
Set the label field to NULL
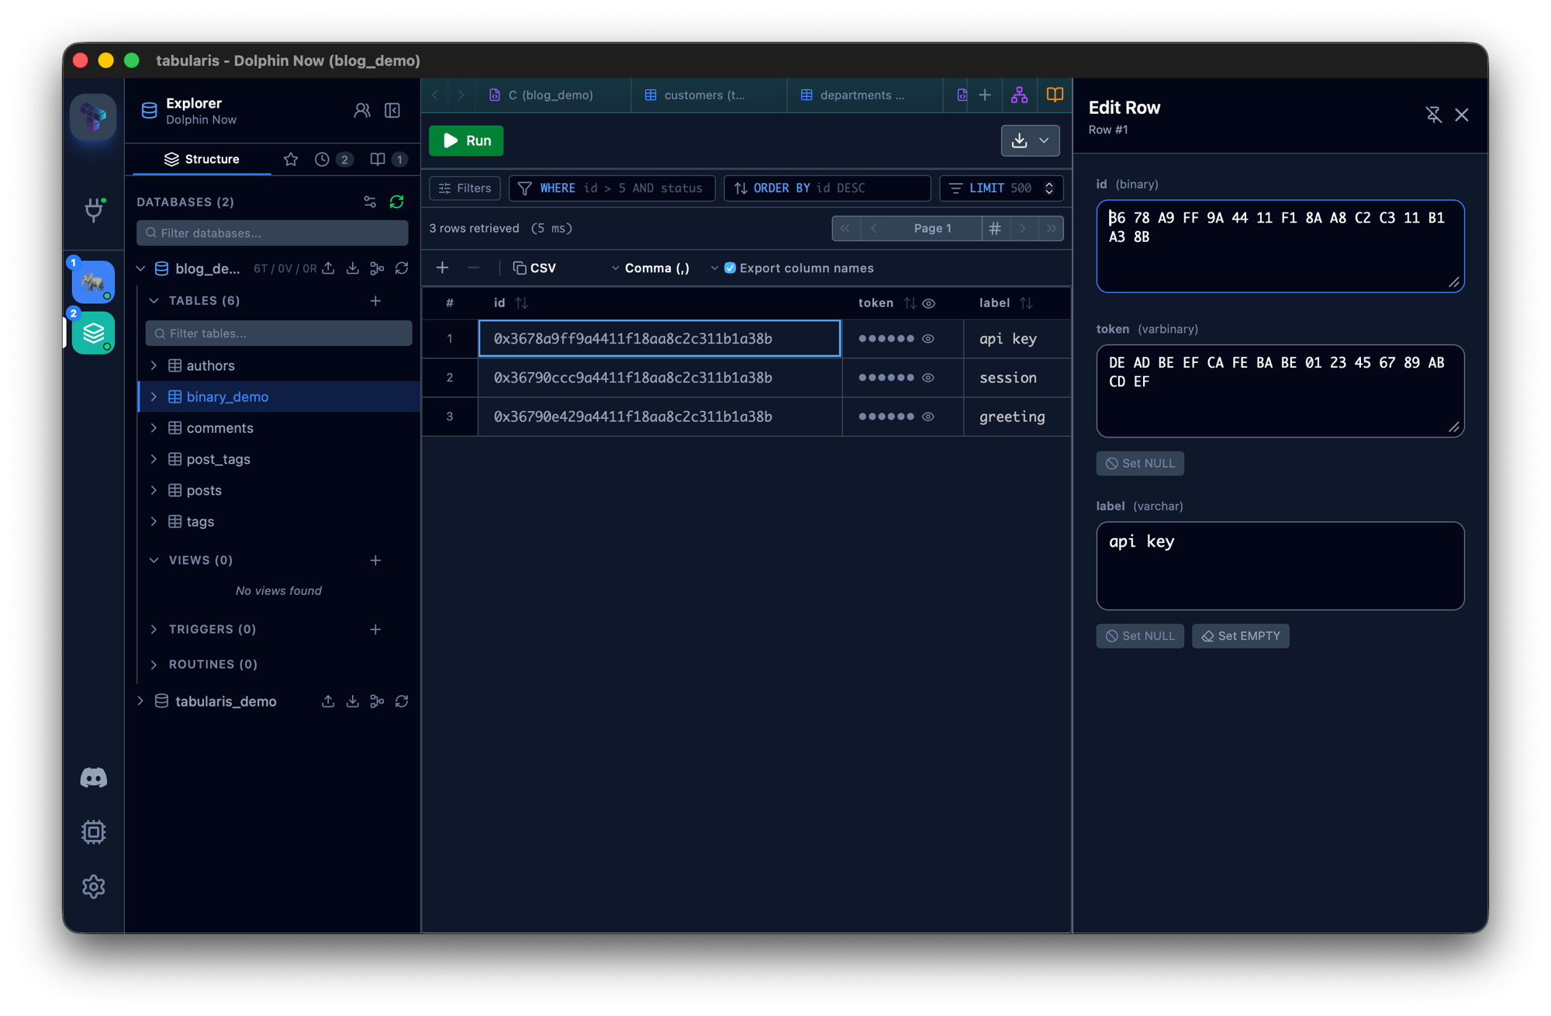pos(1140,636)
